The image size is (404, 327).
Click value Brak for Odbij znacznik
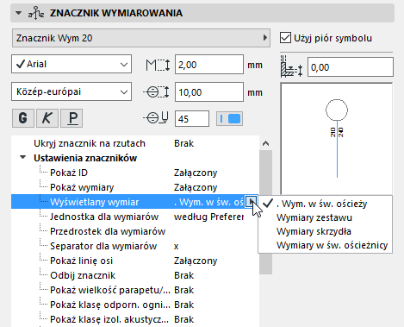(184, 275)
